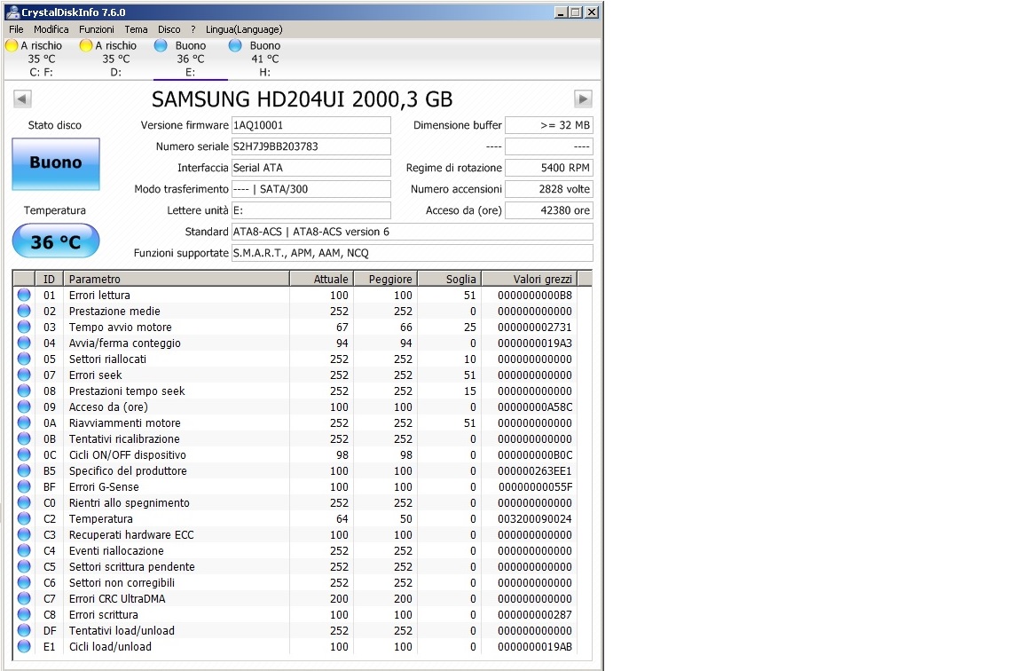Click the Acceso da 42380 ore field
The height and width of the screenshot is (671, 1022).
549,210
